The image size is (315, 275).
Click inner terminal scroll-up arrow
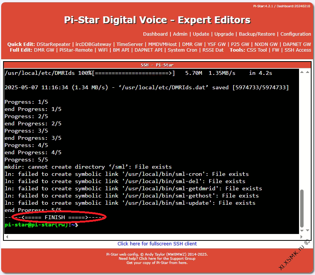click(302, 72)
